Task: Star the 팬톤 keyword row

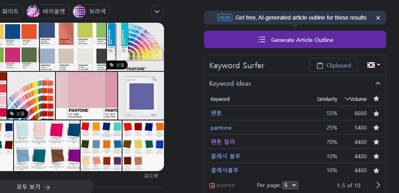Action: (376, 114)
